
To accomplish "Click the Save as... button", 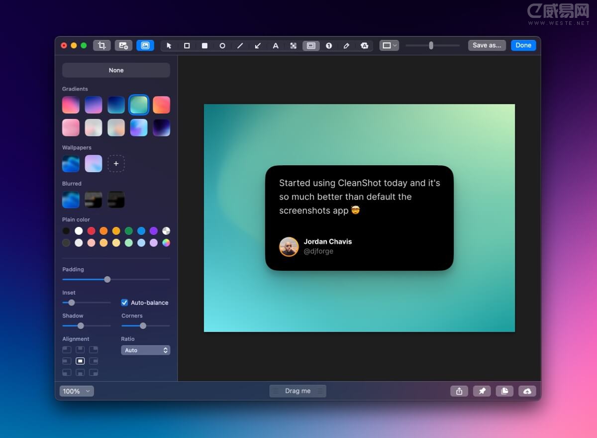I will click(x=487, y=45).
